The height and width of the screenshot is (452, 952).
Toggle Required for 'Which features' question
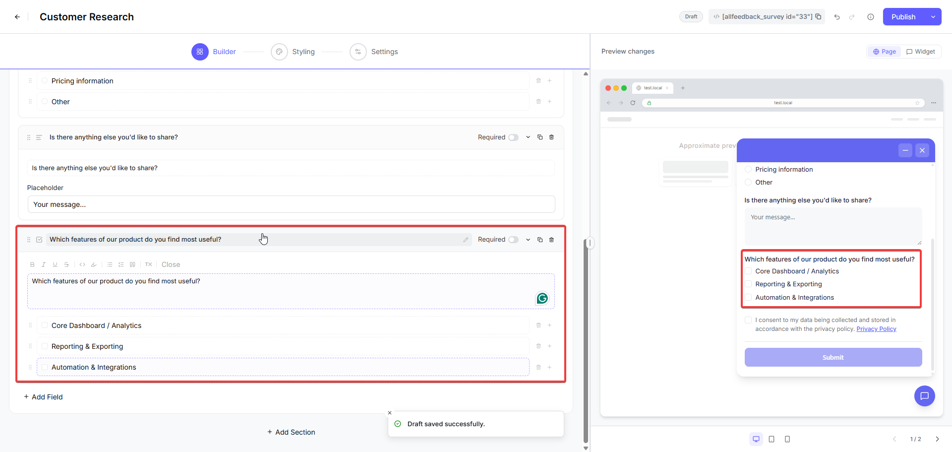(x=513, y=240)
